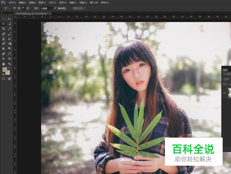Select the Clone Stamp tool
231x174 pixels.
click(4, 39)
